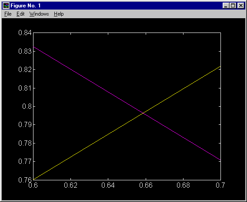Click the 0.76 y-axis tick label

25,180
